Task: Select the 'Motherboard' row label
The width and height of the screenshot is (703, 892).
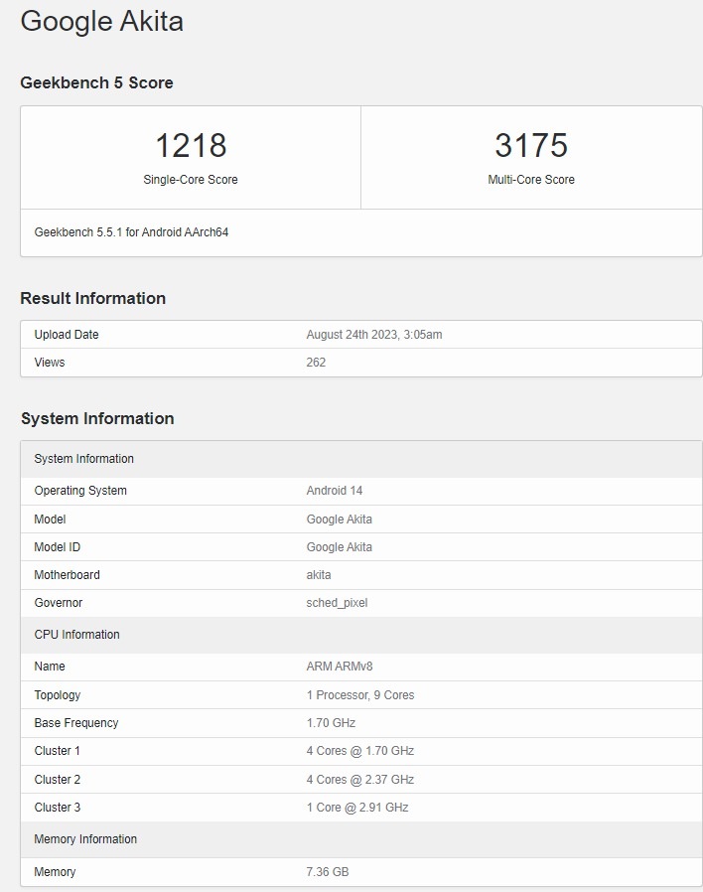Action: click(68, 575)
